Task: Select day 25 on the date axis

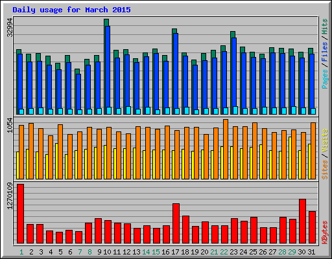Action: (x=253, y=252)
